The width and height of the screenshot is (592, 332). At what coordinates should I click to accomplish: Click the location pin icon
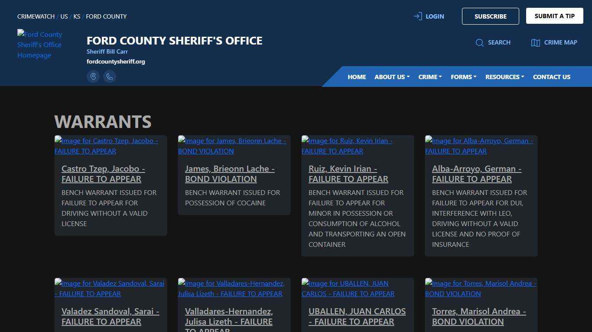[93, 77]
